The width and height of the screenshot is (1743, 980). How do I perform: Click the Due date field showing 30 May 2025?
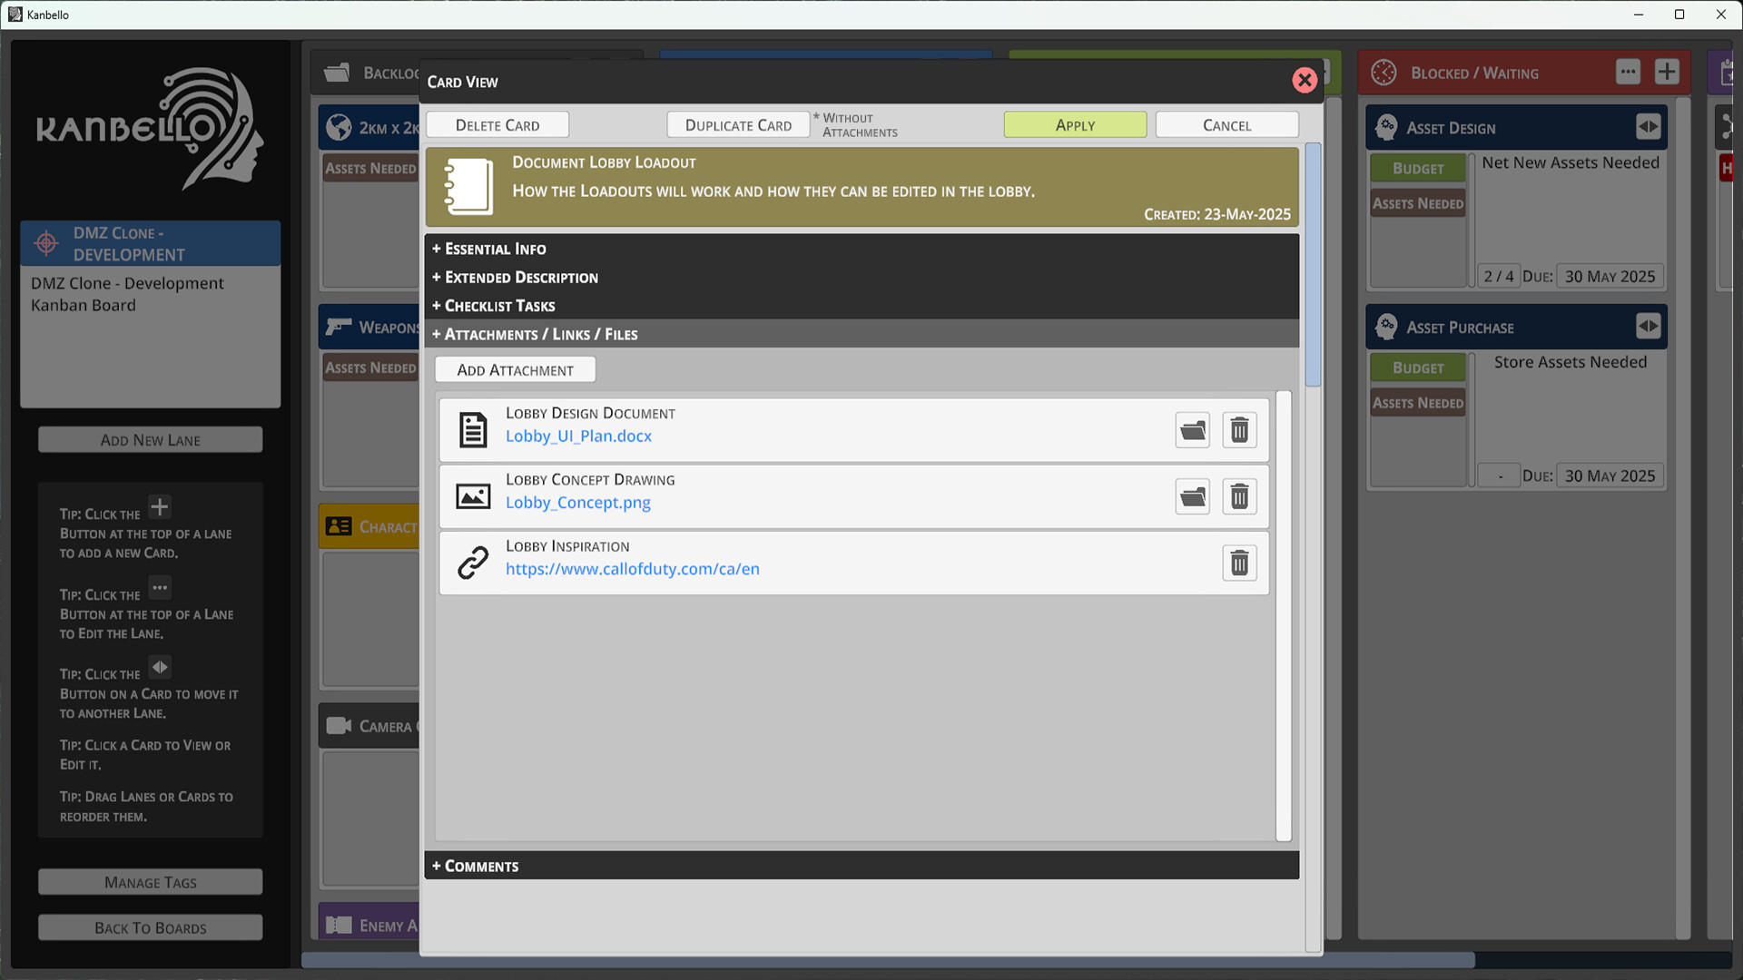1610,276
